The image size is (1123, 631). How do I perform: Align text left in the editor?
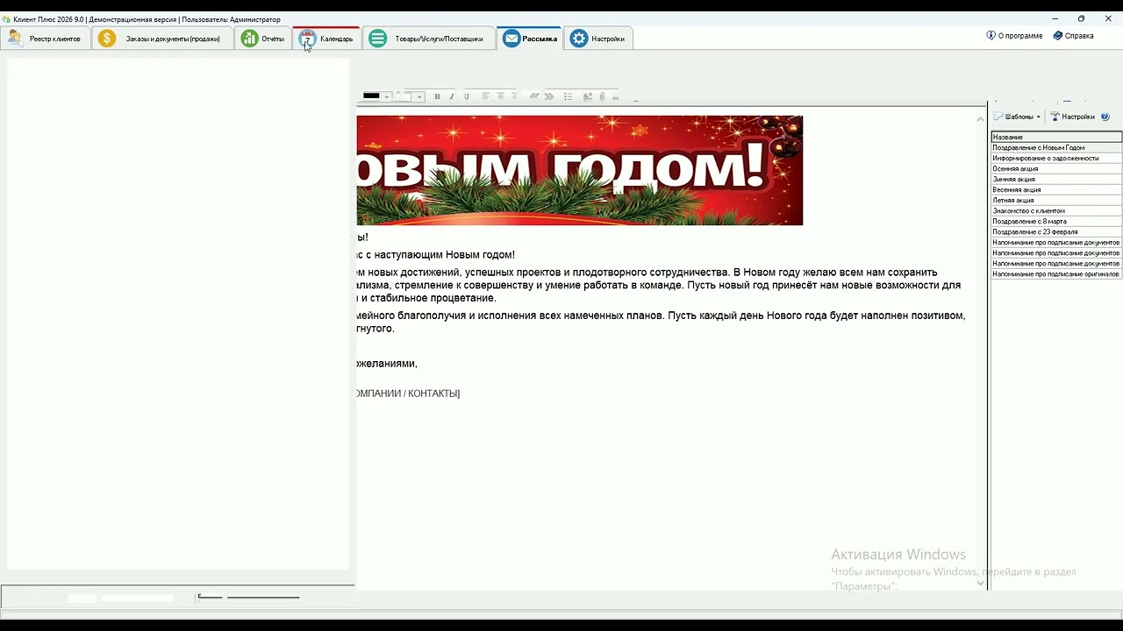pyautogui.click(x=485, y=96)
